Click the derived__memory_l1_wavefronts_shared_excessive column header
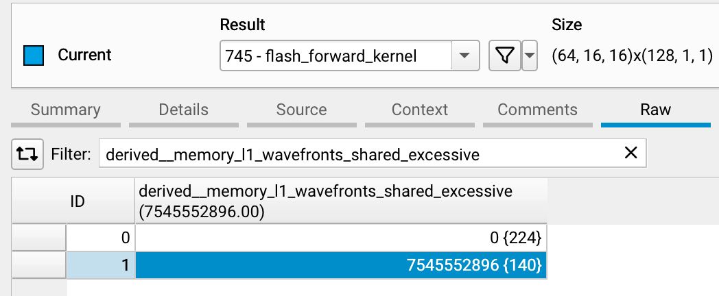This screenshot has width=719, height=296. click(x=341, y=202)
